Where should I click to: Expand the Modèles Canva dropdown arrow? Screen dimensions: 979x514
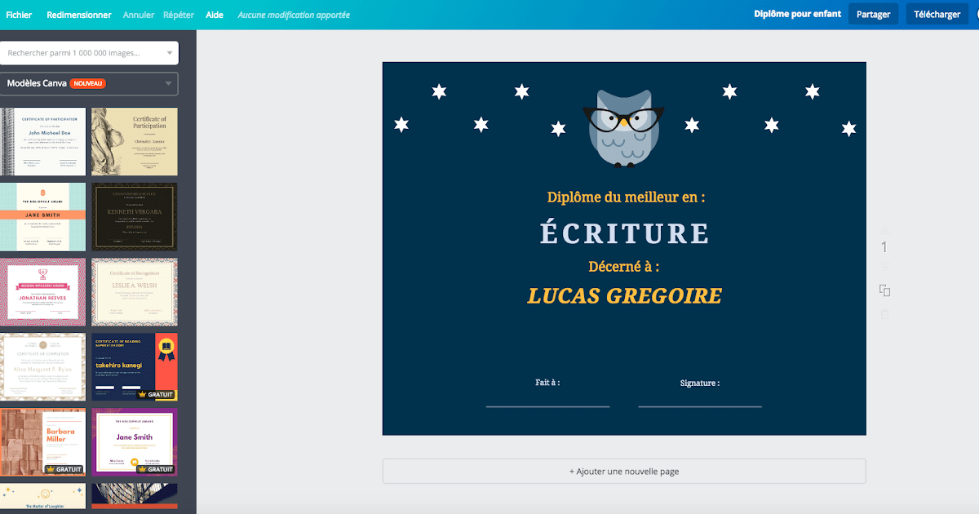pos(169,83)
